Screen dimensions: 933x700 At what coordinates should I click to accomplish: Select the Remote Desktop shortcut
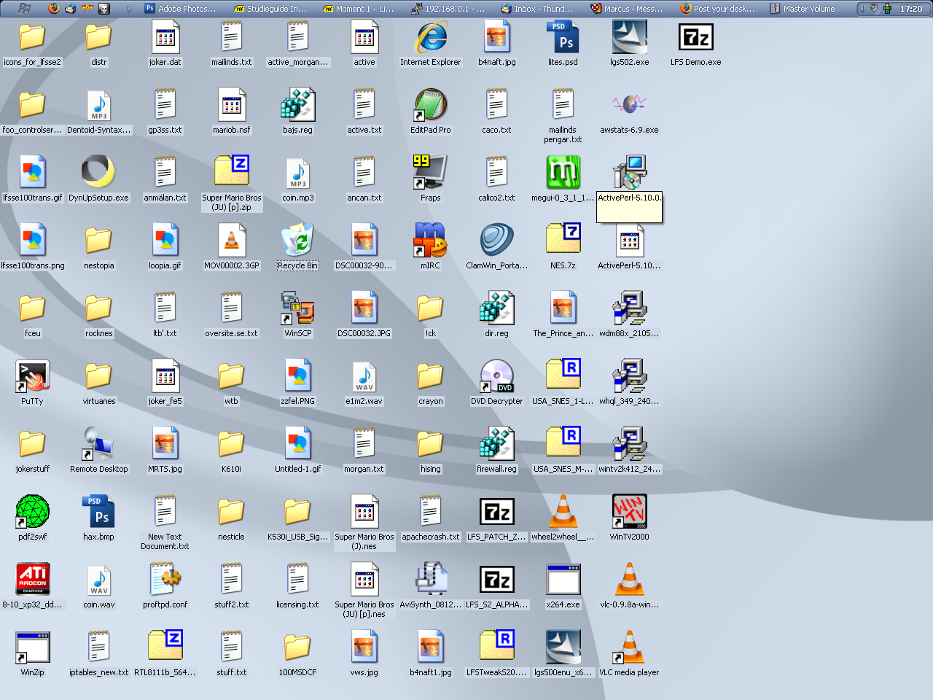click(98, 444)
